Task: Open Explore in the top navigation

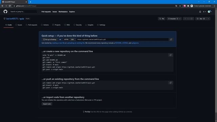Action: point(72,12)
